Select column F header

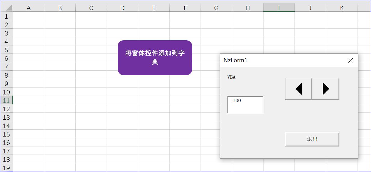[185, 8]
